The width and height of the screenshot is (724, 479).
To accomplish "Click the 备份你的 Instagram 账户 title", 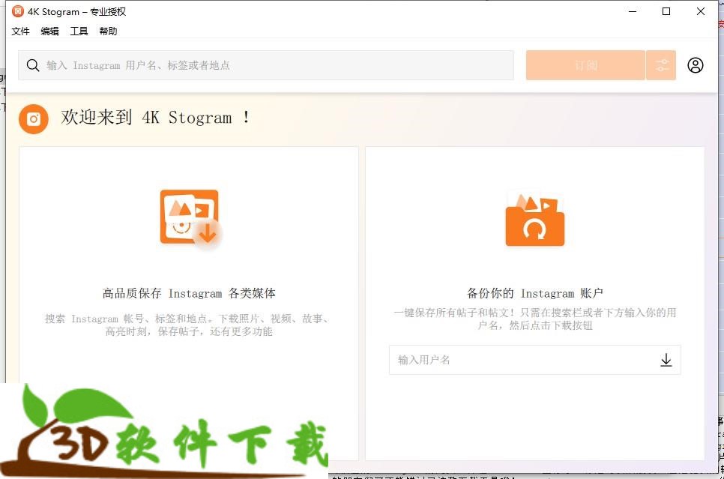I will tap(534, 293).
